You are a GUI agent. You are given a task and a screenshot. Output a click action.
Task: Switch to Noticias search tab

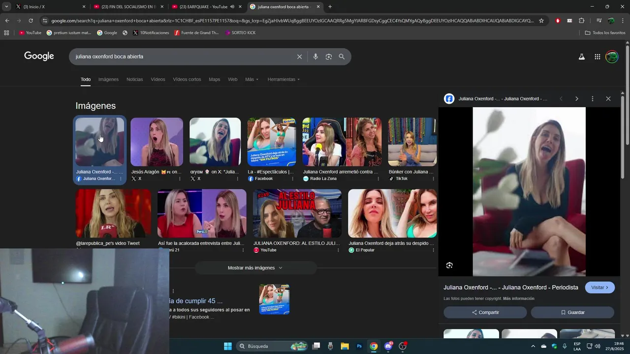[134, 79]
